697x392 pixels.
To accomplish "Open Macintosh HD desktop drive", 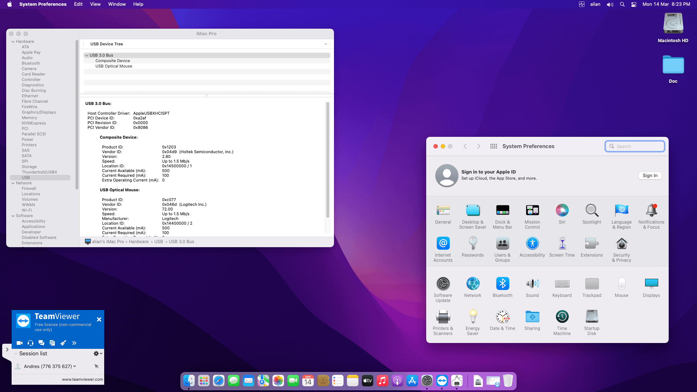I will click(x=673, y=28).
